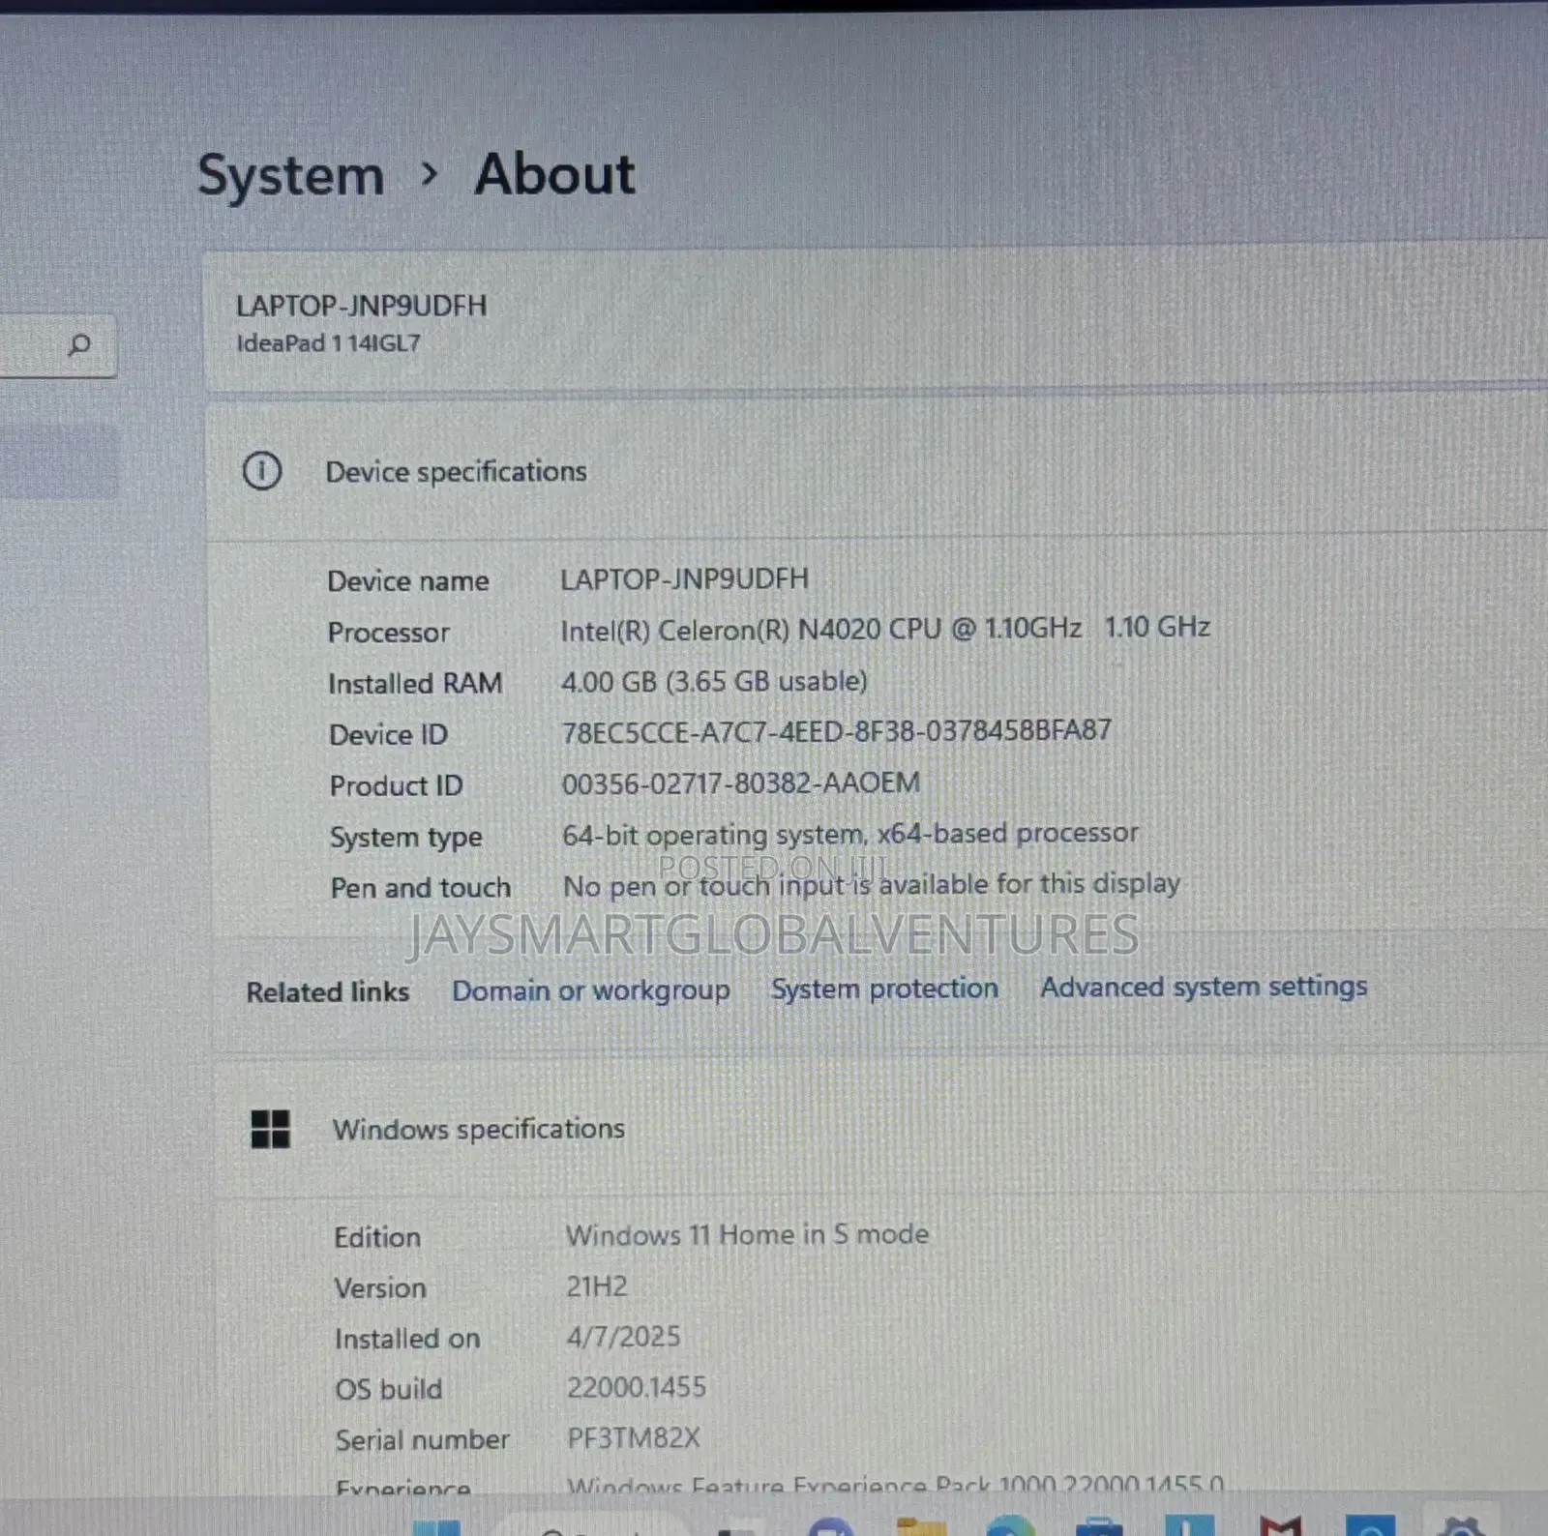This screenshot has width=1548, height=1536.
Task: Open McAfee from the taskbar
Action: pyautogui.click(x=1280, y=1526)
